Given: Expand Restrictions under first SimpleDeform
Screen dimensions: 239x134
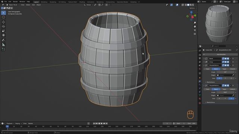Looking at the screenshot, I should (x=210, y=82).
